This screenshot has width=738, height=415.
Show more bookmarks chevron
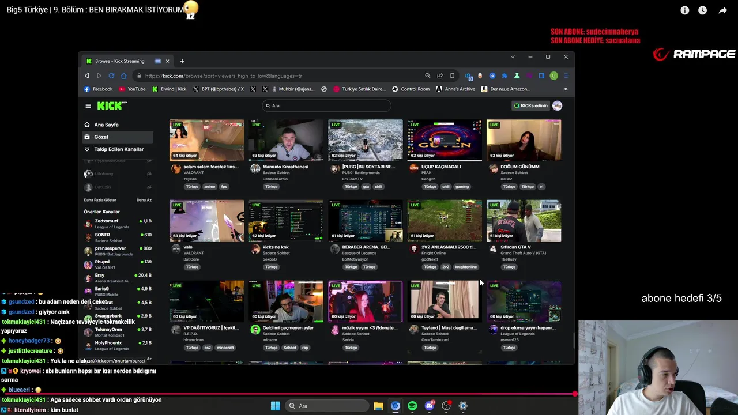(x=566, y=89)
